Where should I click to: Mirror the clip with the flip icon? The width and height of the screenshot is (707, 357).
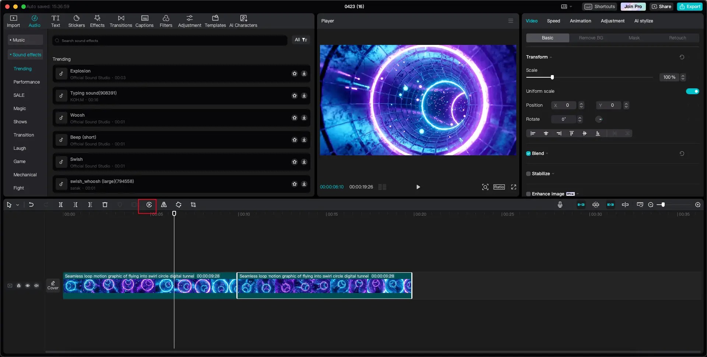(x=164, y=205)
